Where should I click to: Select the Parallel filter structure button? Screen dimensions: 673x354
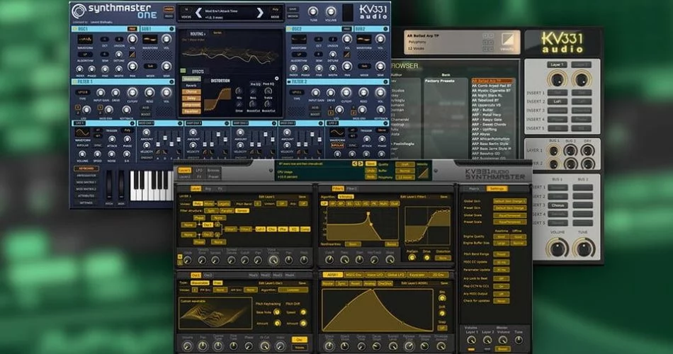pyautogui.click(x=227, y=211)
